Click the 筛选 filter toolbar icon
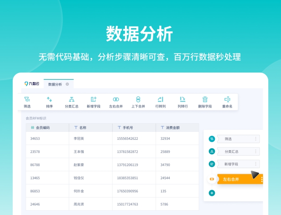This screenshot has width=281, height=215. click(27, 99)
